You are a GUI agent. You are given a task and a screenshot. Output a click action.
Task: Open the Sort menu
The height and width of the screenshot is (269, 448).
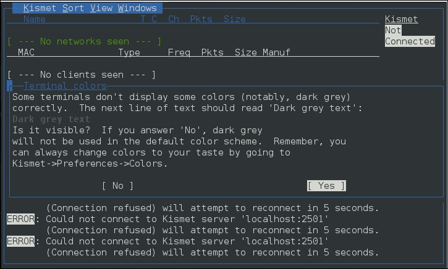73,8
